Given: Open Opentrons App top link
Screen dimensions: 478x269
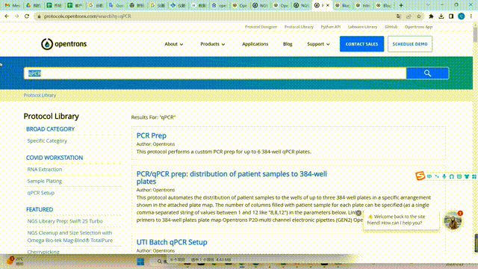Looking at the screenshot, I should coord(418,27).
